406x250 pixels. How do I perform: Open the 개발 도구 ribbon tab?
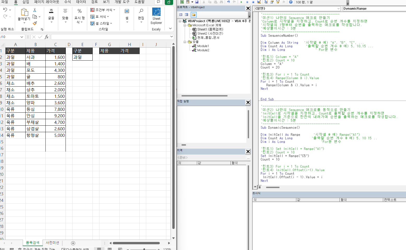coord(122,2)
